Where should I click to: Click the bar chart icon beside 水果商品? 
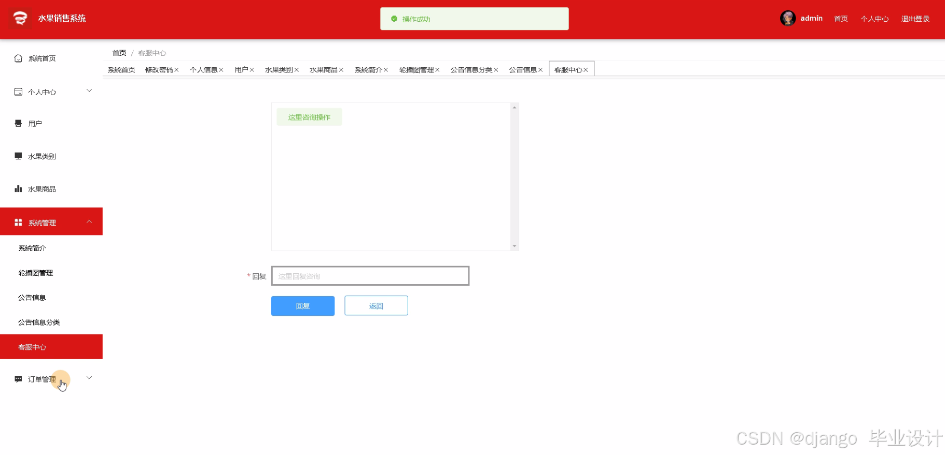(x=18, y=188)
